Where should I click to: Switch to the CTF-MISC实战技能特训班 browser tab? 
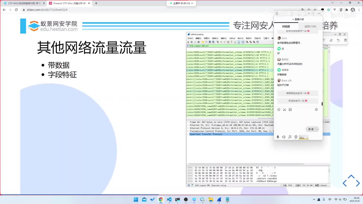tap(24, 3)
